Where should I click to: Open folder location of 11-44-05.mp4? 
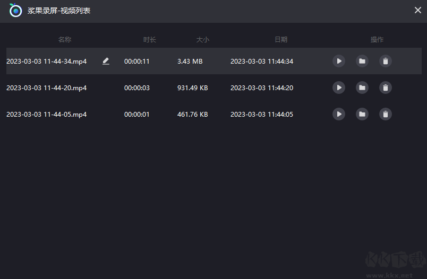pos(362,114)
